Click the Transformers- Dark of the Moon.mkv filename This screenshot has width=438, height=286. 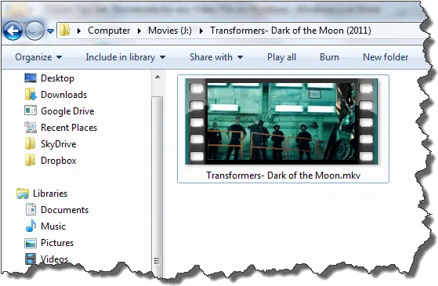click(283, 176)
